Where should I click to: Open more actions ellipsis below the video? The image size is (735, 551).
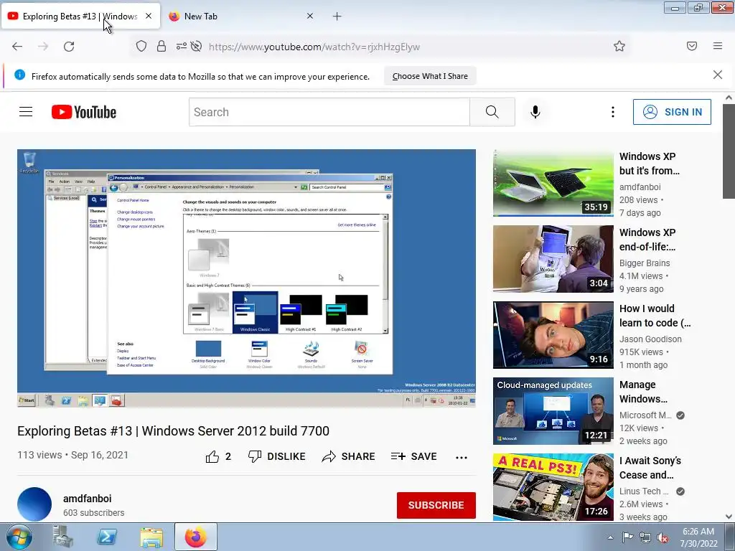[x=462, y=458]
